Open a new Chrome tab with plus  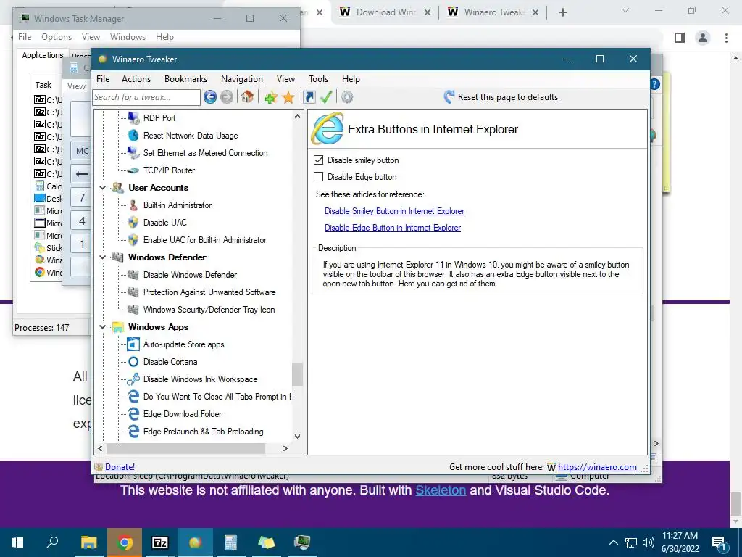[x=562, y=12]
